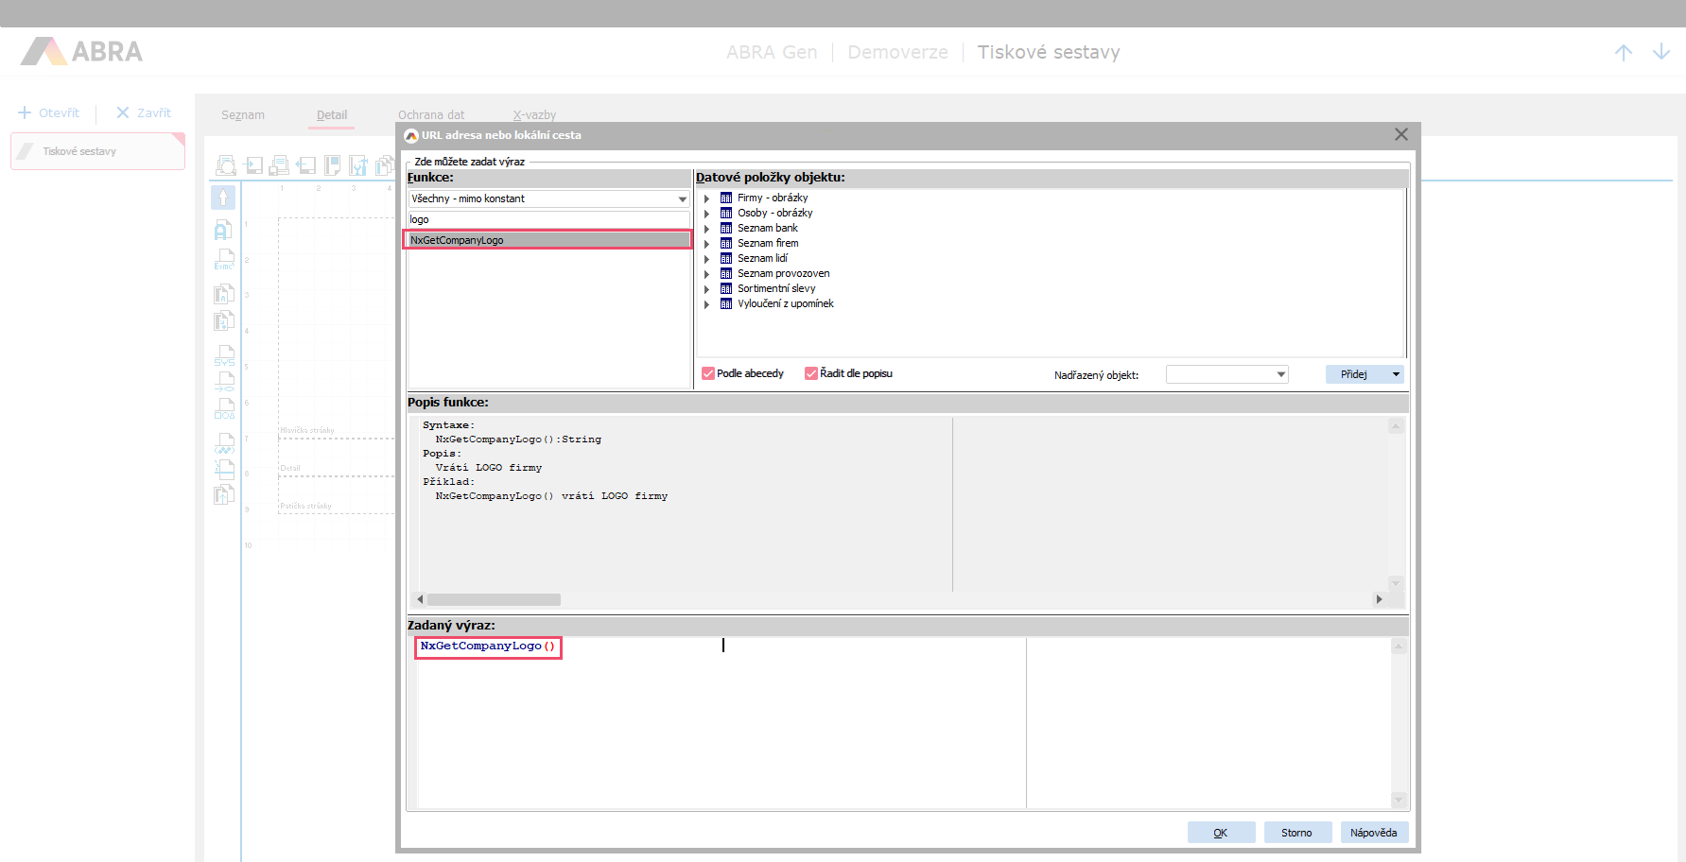This screenshot has width=1686, height=862.
Task: Select the data text field tool
Action: click(224, 293)
